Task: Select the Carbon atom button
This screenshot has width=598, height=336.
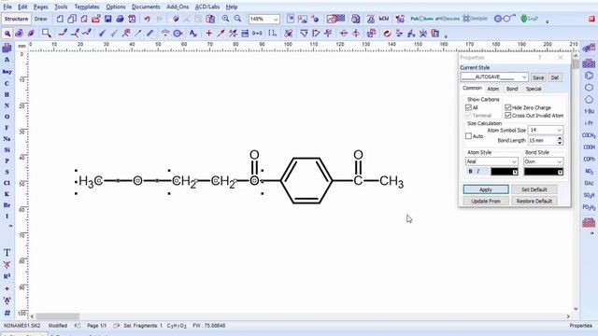Action: tap(7, 83)
